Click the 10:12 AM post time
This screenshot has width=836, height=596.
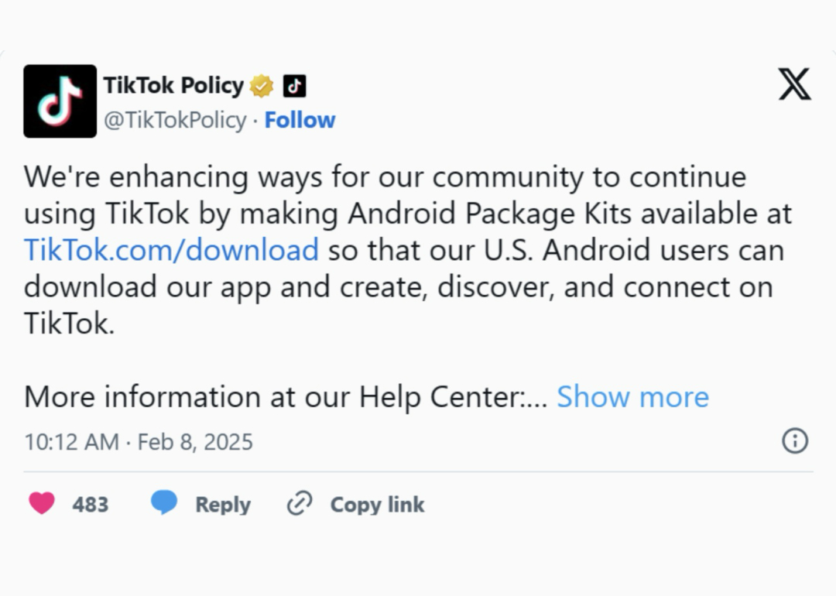click(x=71, y=442)
